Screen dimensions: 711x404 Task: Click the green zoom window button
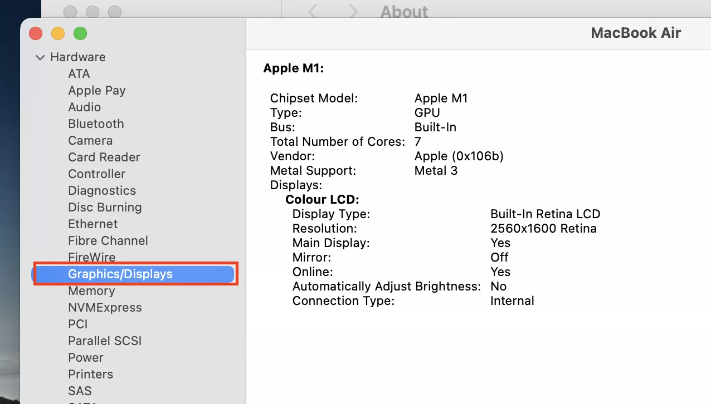80,33
